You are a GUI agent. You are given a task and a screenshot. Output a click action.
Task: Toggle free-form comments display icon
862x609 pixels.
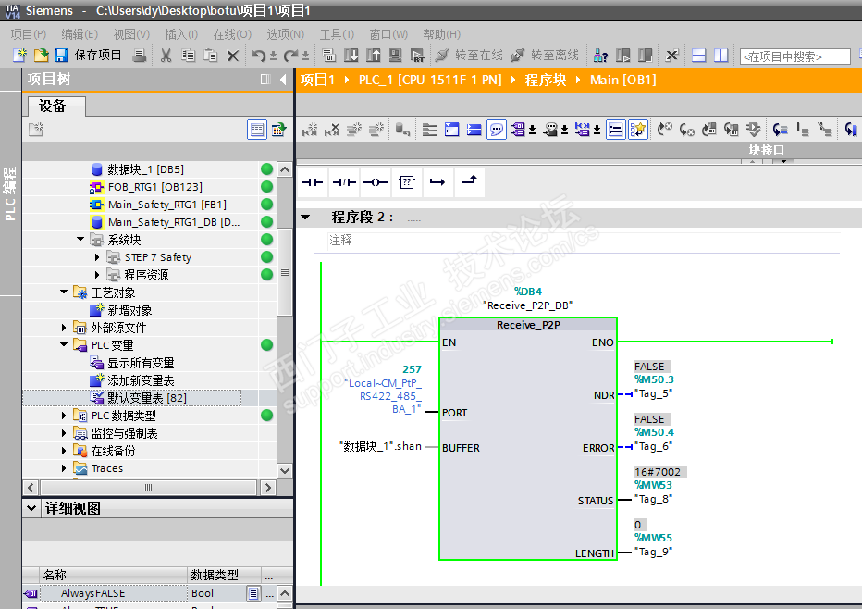tap(497, 130)
